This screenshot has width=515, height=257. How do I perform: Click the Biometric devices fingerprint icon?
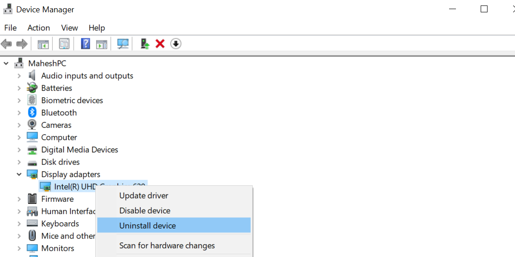(32, 100)
